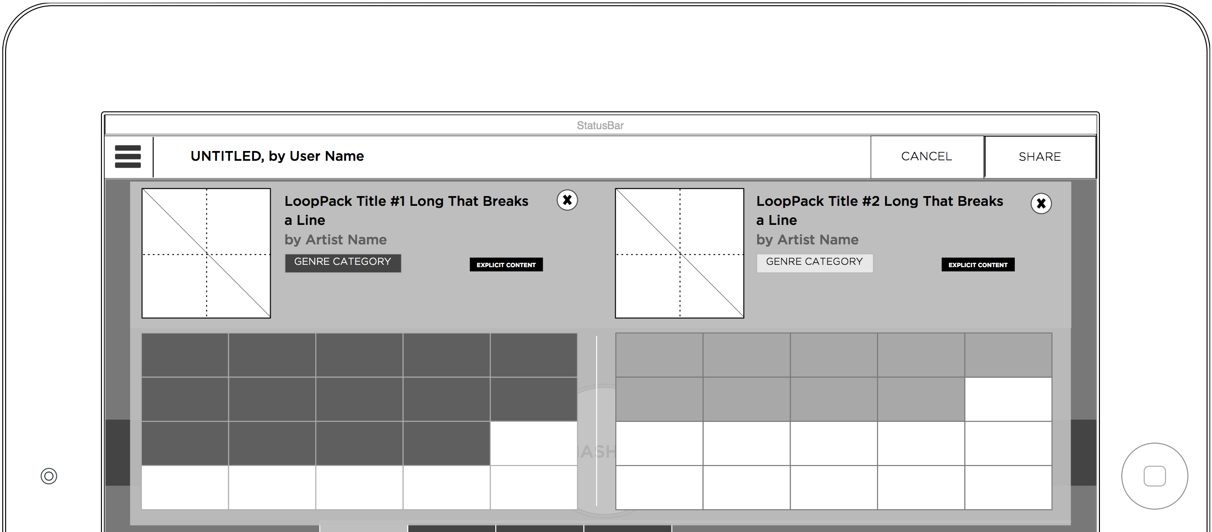Click dark GENRE CATEGORY tag of LoopPack #1
The width and height of the screenshot is (1212, 532).
[343, 263]
